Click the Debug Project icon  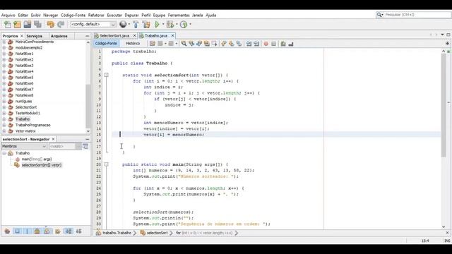[x=170, y=25]
